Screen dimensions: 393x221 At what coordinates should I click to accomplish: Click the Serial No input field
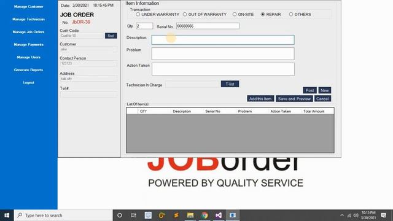(208, 26)
